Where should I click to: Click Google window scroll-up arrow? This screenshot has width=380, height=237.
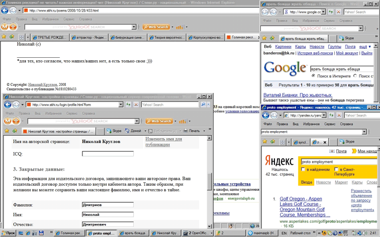tap(375, 45)
